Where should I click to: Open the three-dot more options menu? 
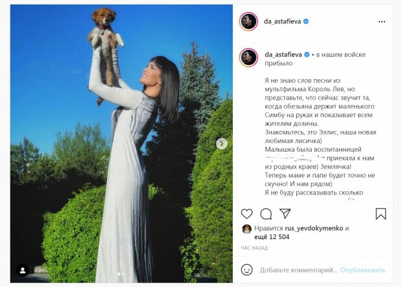pyautogui.click(x=382, y=22)
